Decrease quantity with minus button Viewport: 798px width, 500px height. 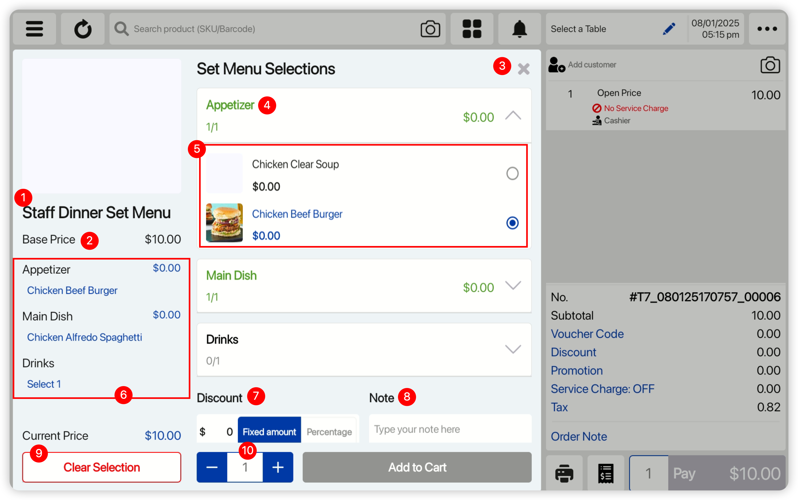point(212,467)
